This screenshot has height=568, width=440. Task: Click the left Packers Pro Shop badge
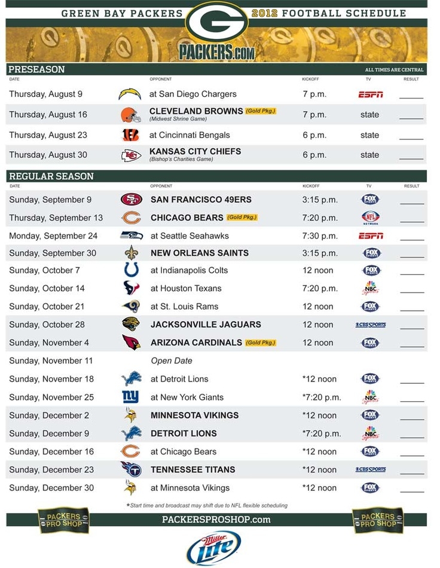pos(63,520)
